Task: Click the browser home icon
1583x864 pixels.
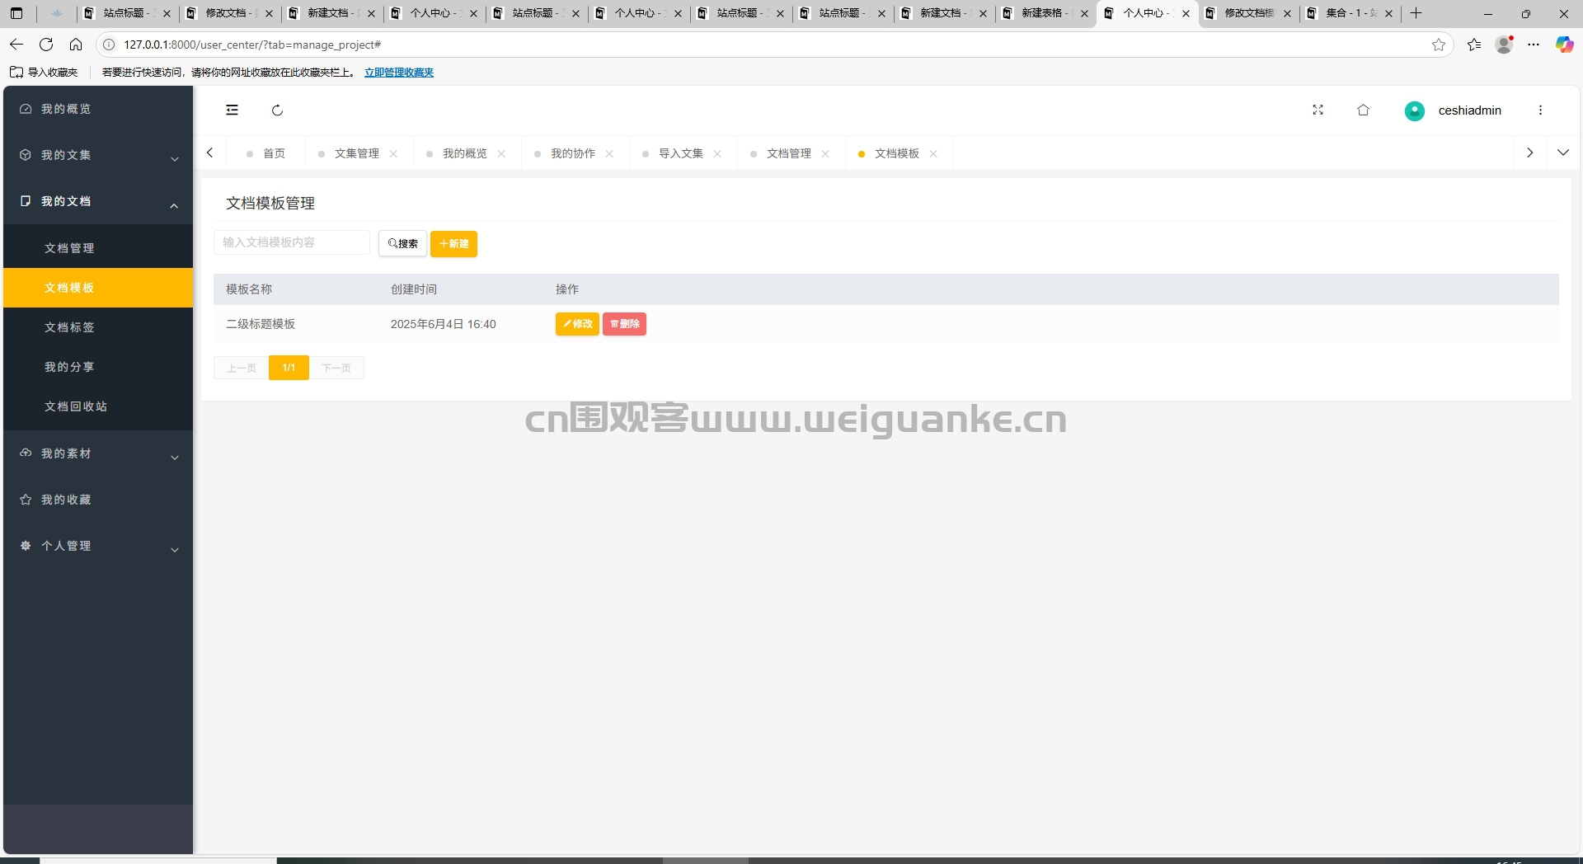Action: [76, 45]
